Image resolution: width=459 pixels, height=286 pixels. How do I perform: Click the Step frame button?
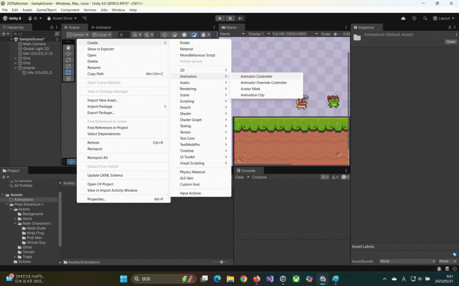pos(240,18)
